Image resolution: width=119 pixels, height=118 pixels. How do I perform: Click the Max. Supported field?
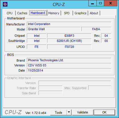pyautogui.click(x=100, y=88)
